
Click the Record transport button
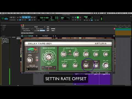pyautogui.click(x=80, y=17)
